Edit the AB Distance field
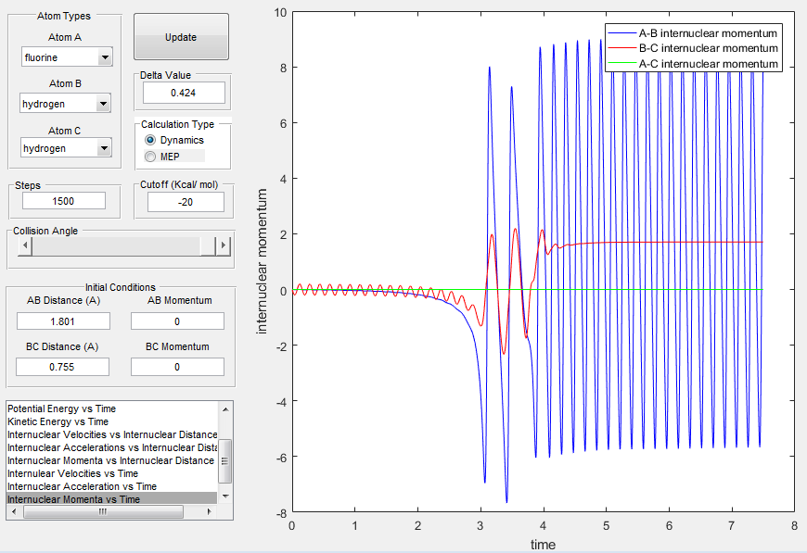This screenshot has height=553, width=807. pyautogui.click(x=63, y=321)
